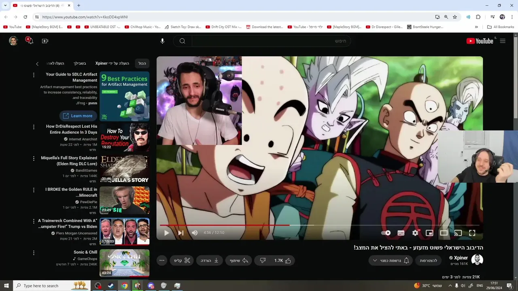Screen dimensions: 518x291
Task: Open options for Miquella's Full Story video
Action: [x=34, y=158]
